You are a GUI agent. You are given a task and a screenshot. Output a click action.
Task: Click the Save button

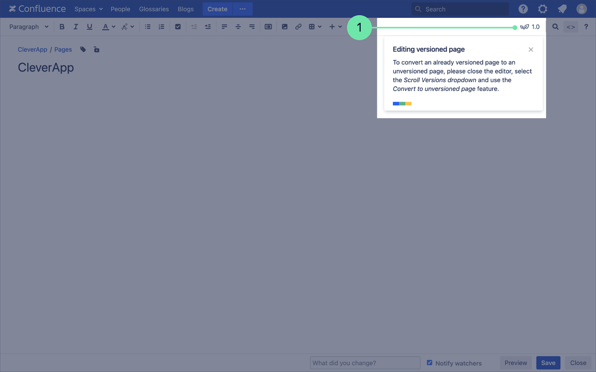pos(548,363)
